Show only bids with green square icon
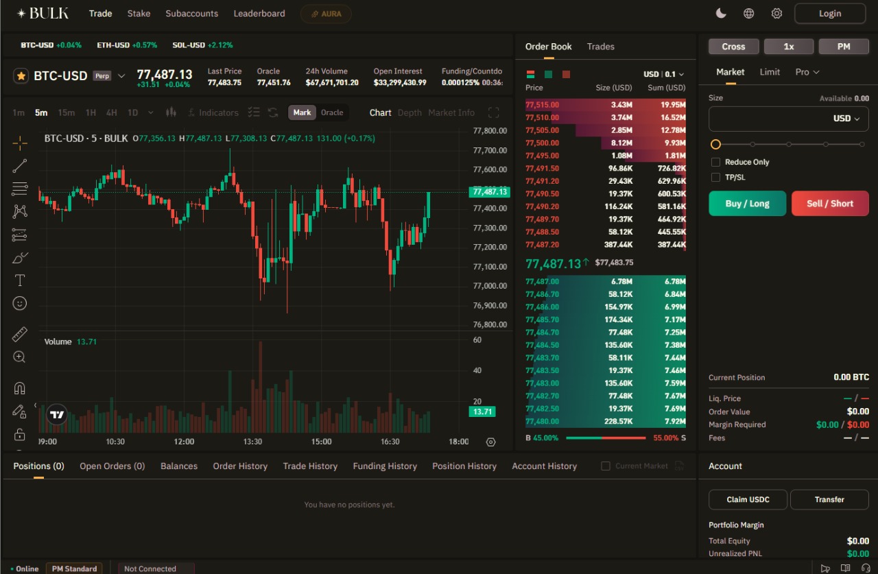 point(548,74)
